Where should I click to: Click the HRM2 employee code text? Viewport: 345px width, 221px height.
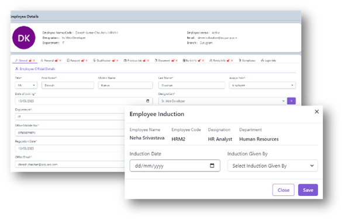(x=178, y=139)
